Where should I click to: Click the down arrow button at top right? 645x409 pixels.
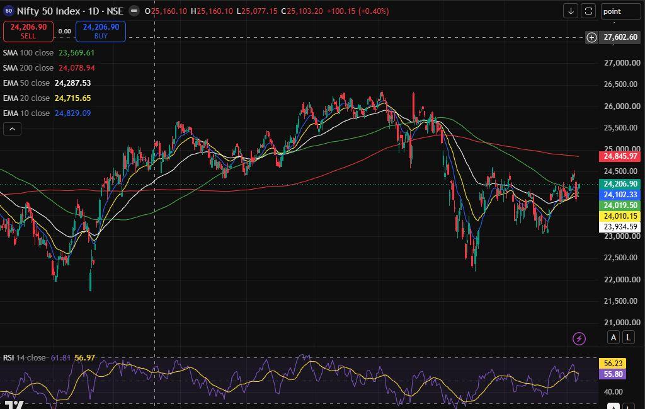click(571, 11)
